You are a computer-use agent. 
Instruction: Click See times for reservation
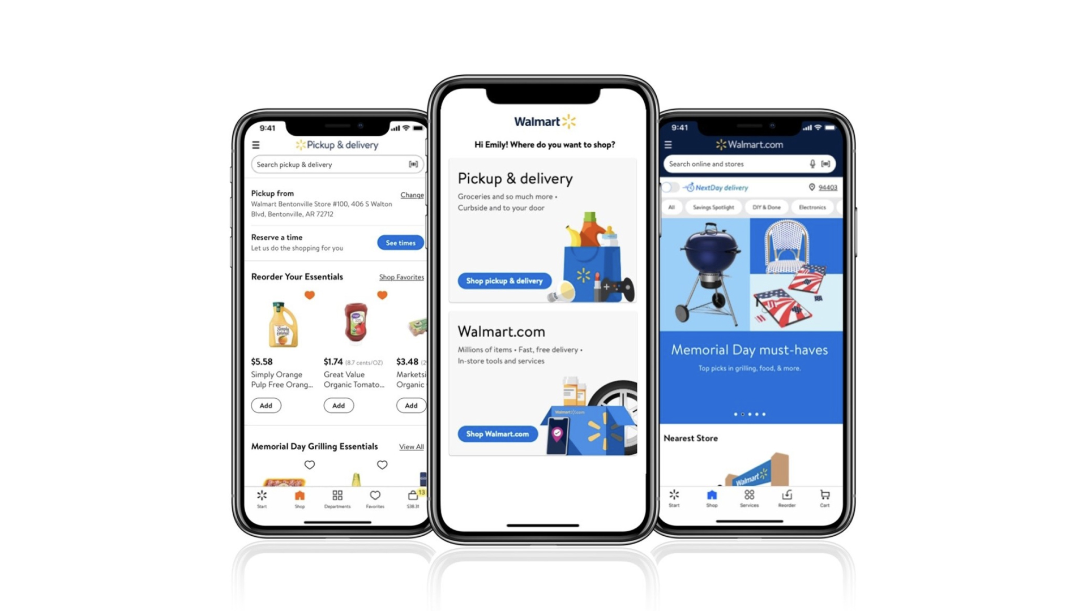click(x=401, y=242)
